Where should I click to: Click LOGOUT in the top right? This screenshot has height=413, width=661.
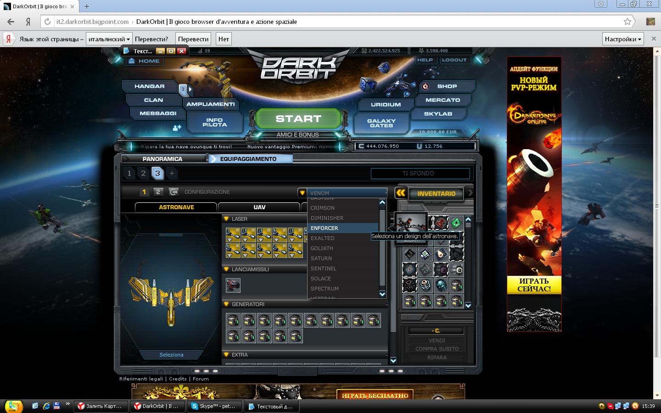454,60
